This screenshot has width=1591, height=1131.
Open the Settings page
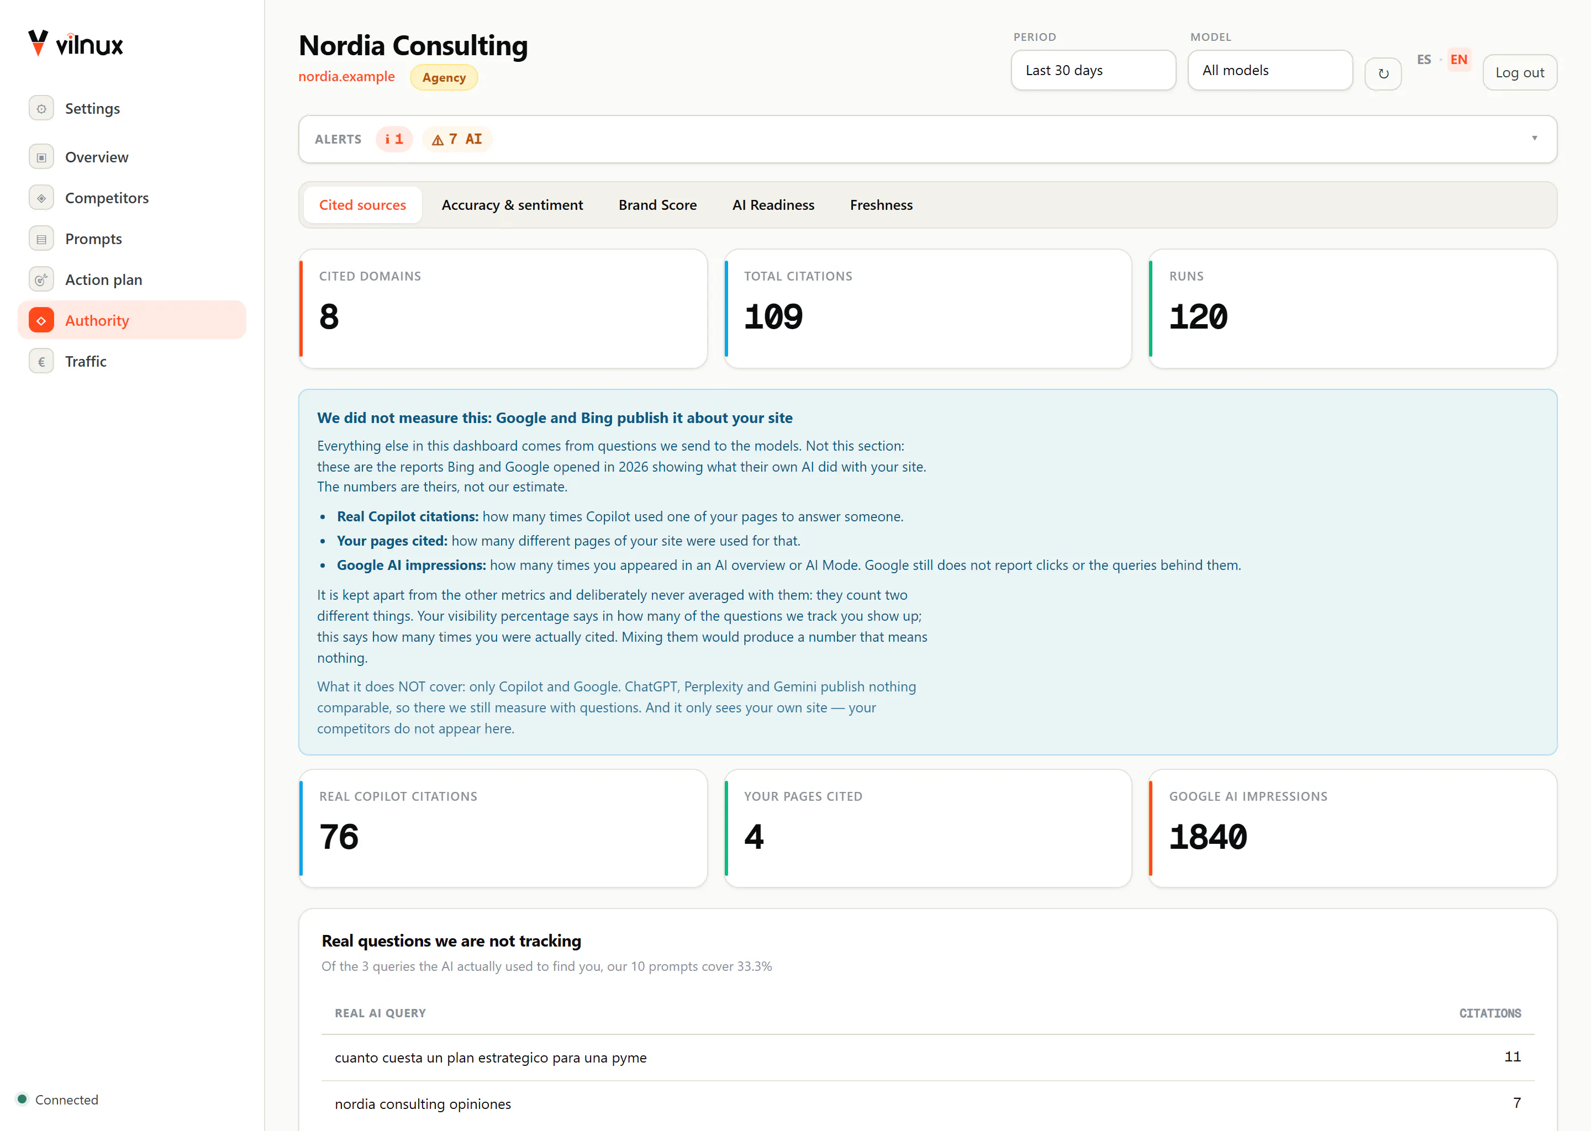click(x=133, y=109)
